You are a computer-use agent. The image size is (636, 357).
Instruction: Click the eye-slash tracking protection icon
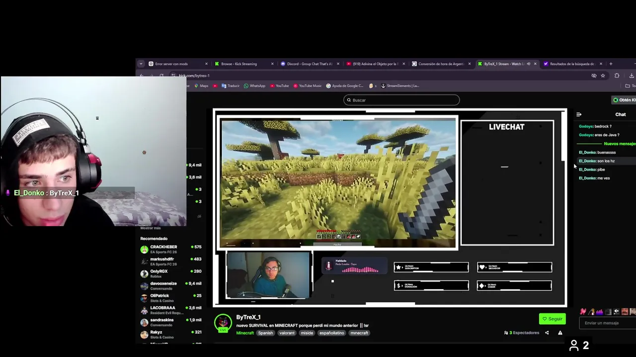[x=594, y=75]
